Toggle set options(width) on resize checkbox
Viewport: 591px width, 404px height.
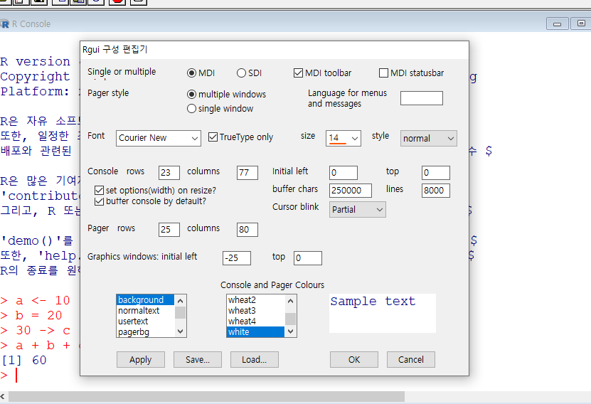(x=99, y=191)
